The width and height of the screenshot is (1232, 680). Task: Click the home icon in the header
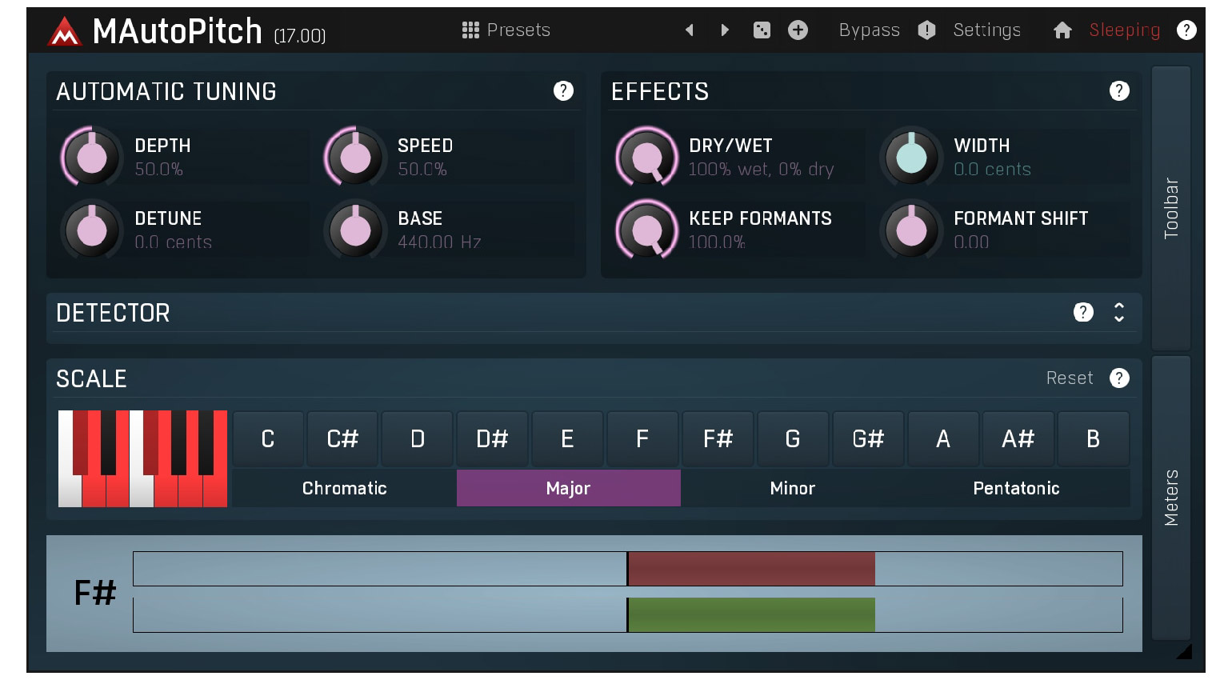1062,30
